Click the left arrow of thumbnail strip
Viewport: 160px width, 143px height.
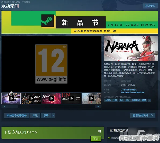5,106
